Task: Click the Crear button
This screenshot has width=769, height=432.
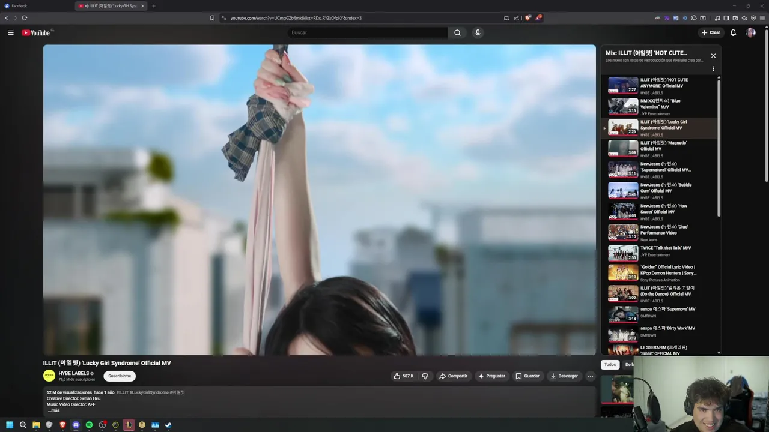Action: tap(711, 32)
